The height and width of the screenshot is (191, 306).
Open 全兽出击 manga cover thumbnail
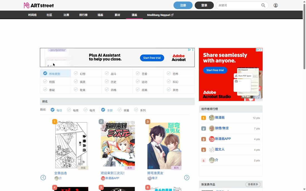point(71,145)
